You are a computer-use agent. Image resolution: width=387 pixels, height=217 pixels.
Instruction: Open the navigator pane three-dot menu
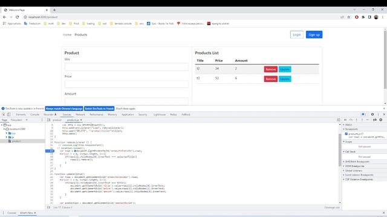tap(42, 120)
